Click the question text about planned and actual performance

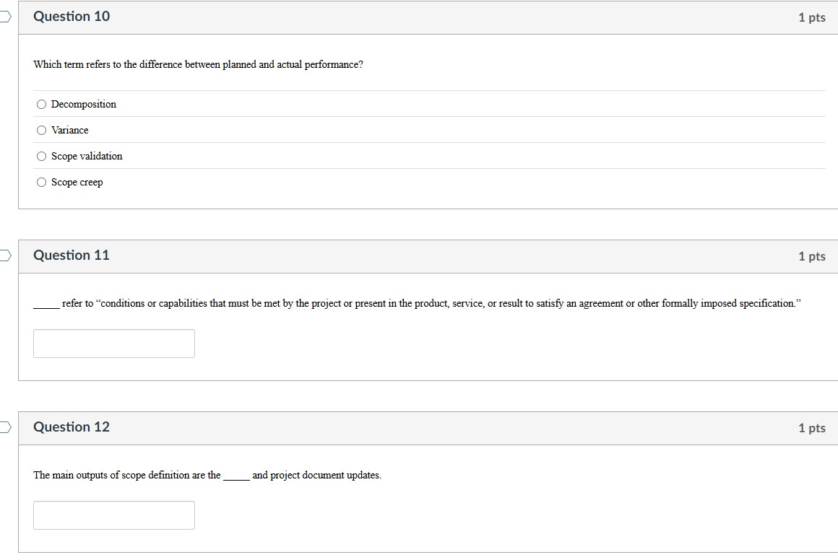point(198,65)
